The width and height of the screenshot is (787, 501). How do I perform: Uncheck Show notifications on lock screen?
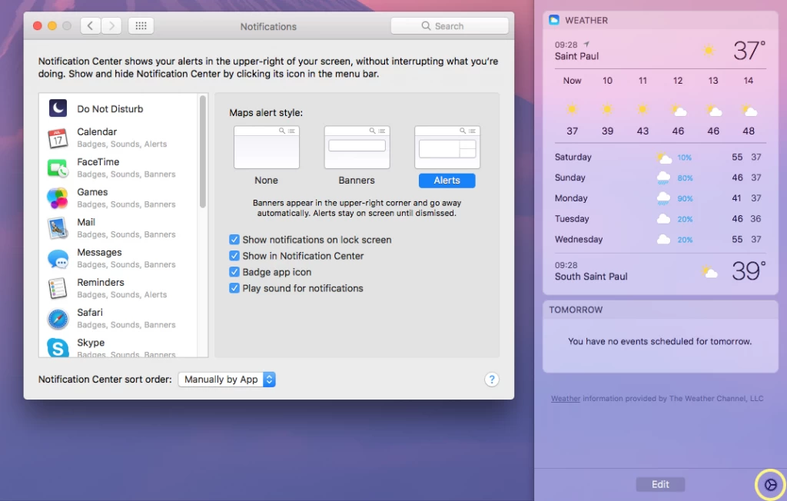click(234, 240)
